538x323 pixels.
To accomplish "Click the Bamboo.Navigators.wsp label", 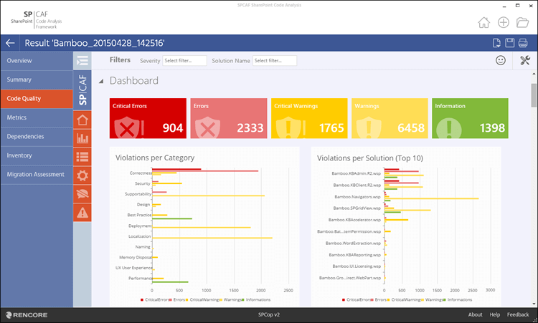I will [x=357, y=197].
